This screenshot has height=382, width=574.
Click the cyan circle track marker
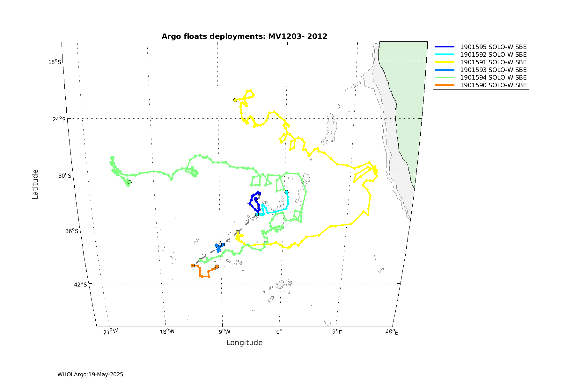tap(286, 192)
